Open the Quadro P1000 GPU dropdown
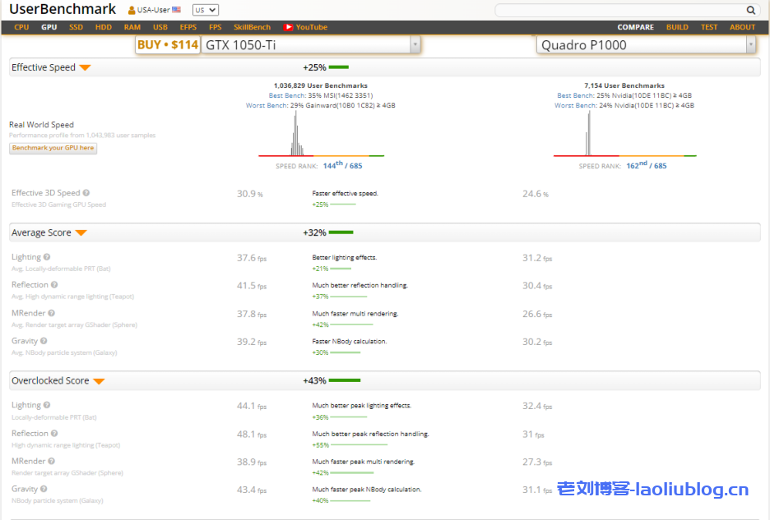 [749, 45]
